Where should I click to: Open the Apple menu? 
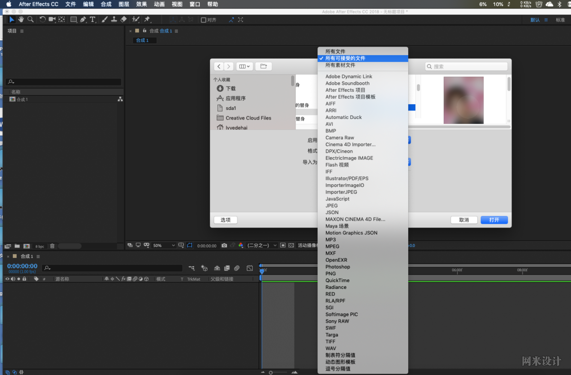(9, 4)
